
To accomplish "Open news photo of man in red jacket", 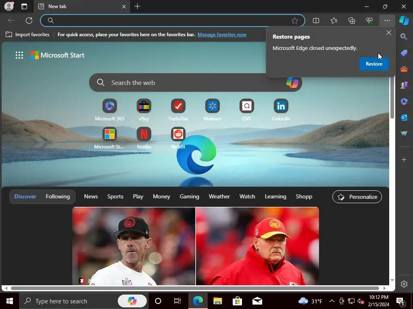I will (x=257, y=246).
